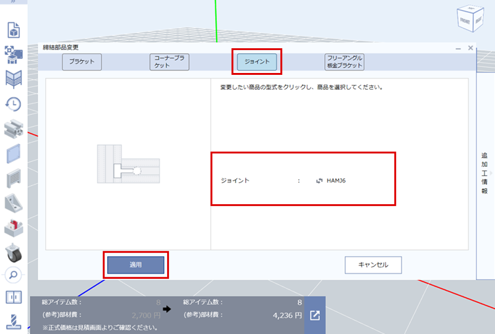
Task: Switch to the コーナーブラケット tab
Action: (x=169, y=62)
